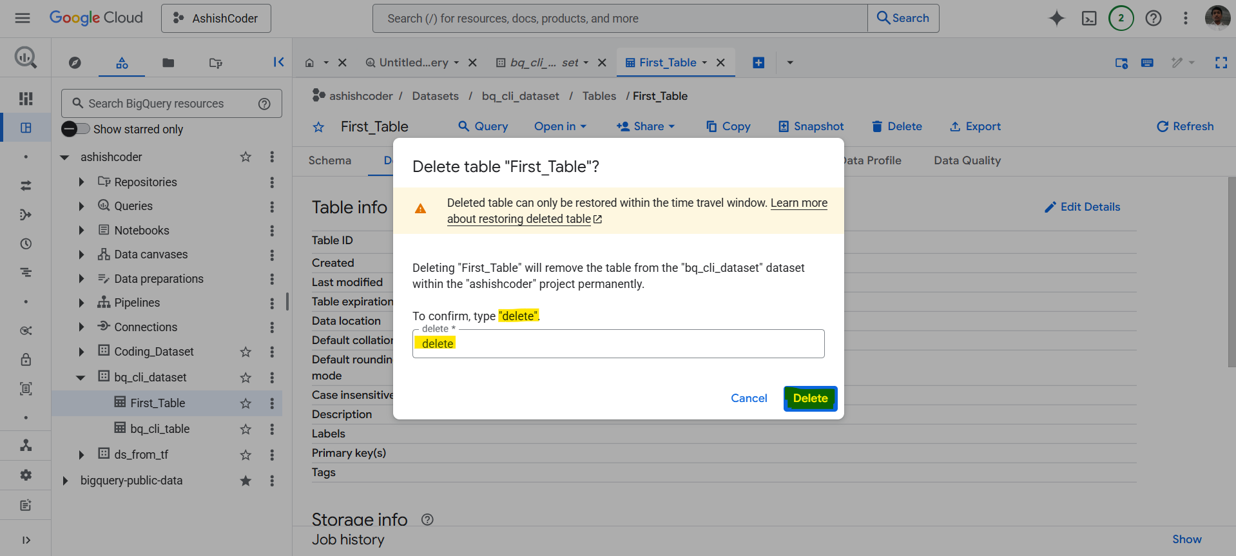Star the ashishcoder project
Screen dimensions: 1236x556
click(x=246, y=157)
